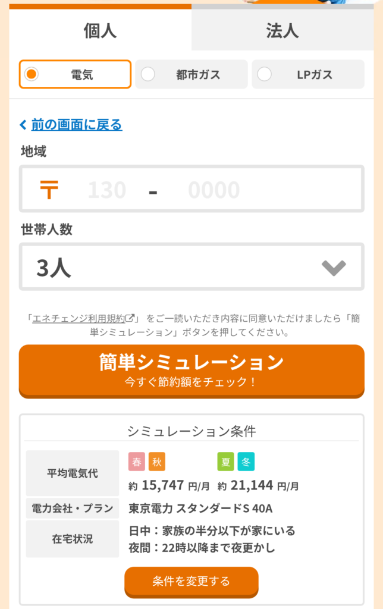The height and width of the screenshot is (609, 383).
Task: Click the green 夏 season badge
Action: tap(226, 462)
